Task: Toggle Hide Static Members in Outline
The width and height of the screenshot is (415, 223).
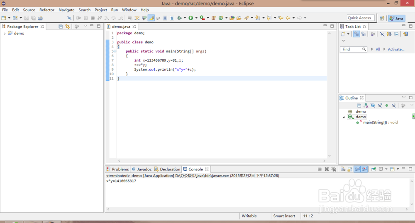Action: click(x=380, y=106)
